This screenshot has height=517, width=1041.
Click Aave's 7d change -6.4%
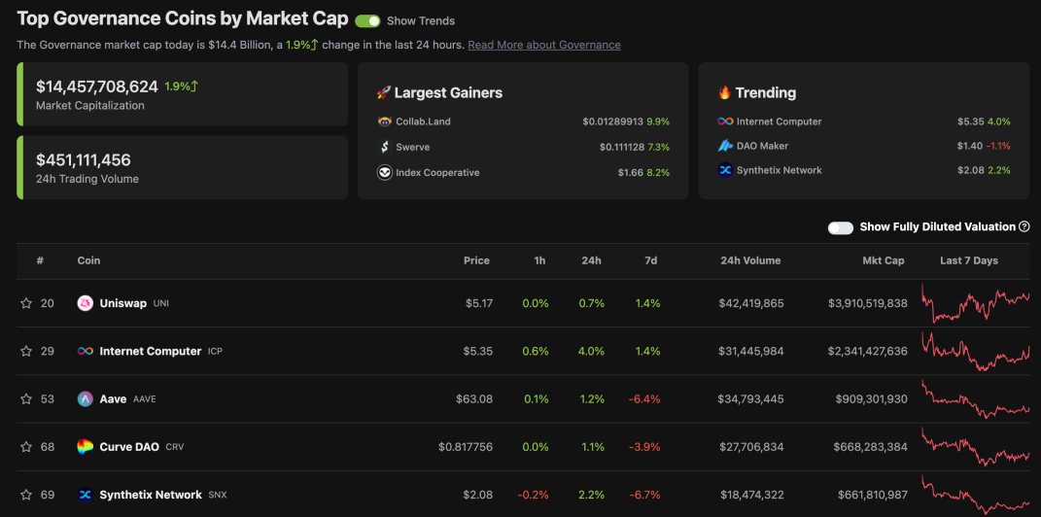click(644, 398)
